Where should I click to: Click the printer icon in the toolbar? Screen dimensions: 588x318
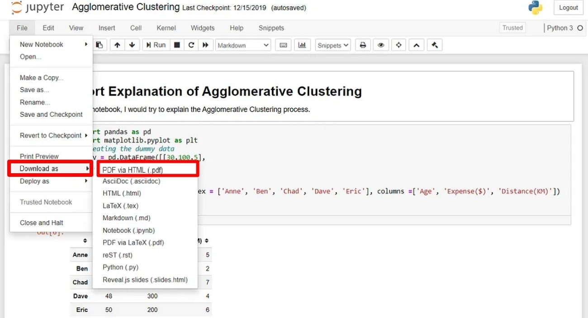coord(362,45)
